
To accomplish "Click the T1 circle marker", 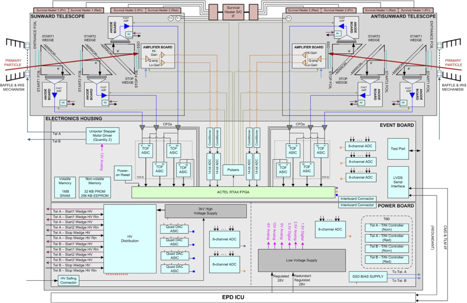I will point(178,18).
